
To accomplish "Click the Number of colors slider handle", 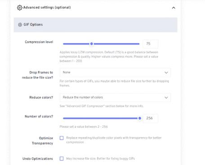I will coord(140,118).
